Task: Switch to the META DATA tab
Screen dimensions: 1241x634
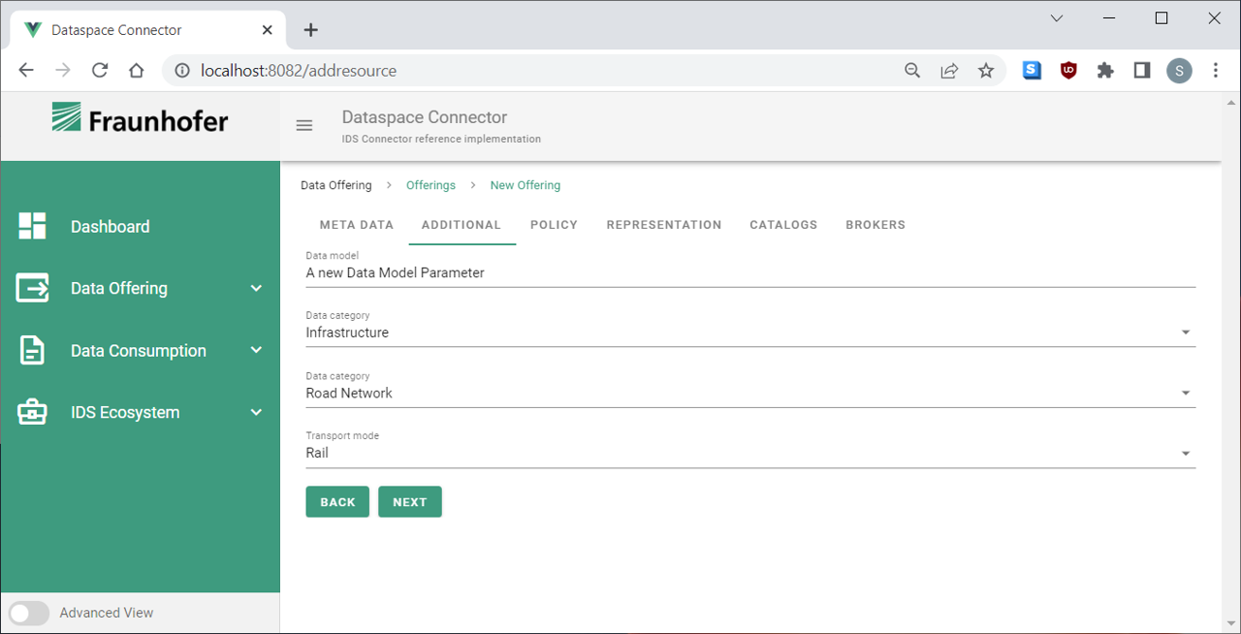Action: tap(357, 225)
